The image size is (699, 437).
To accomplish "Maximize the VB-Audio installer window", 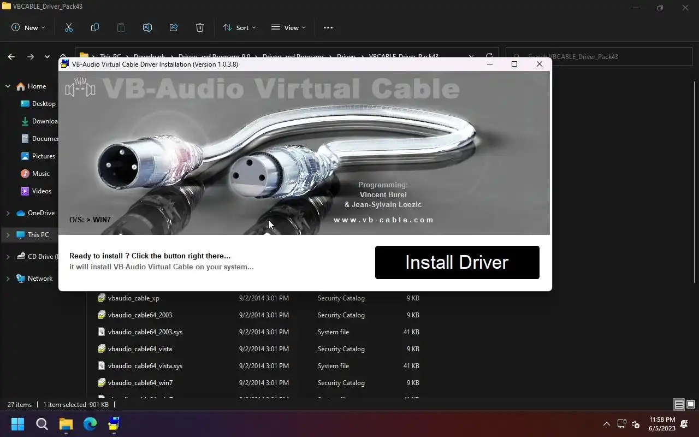I will [514, 64].
